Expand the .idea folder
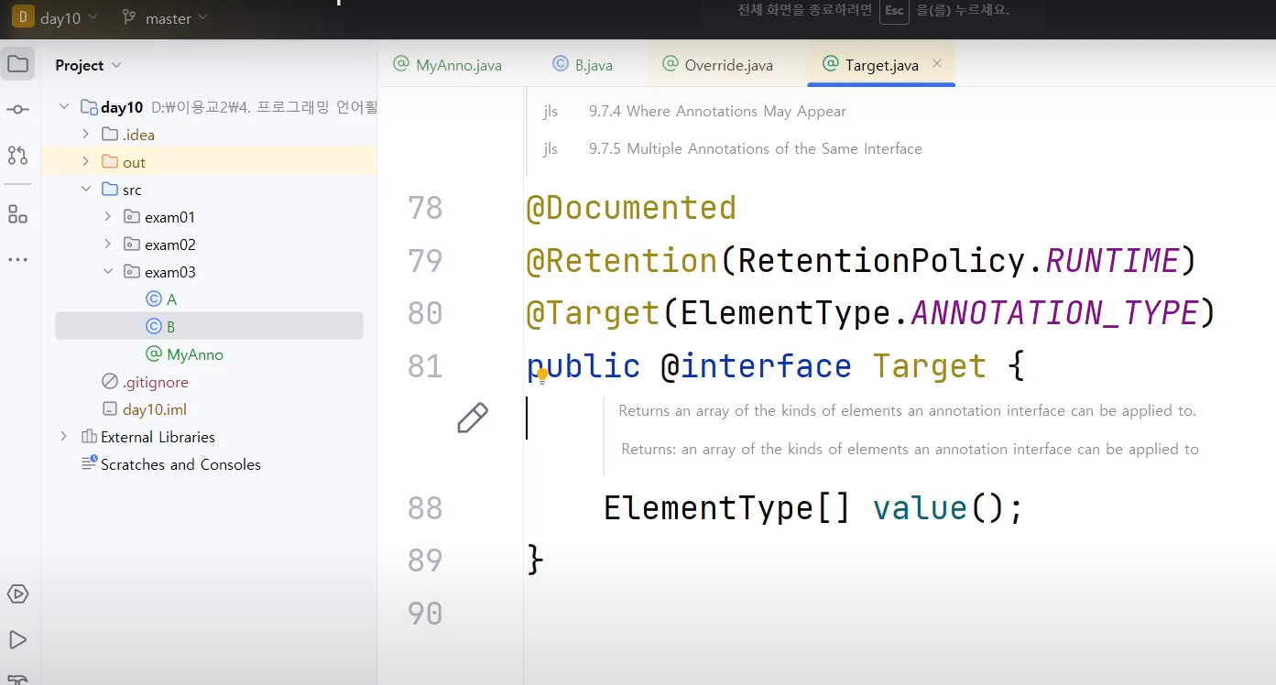 point(85,135)
